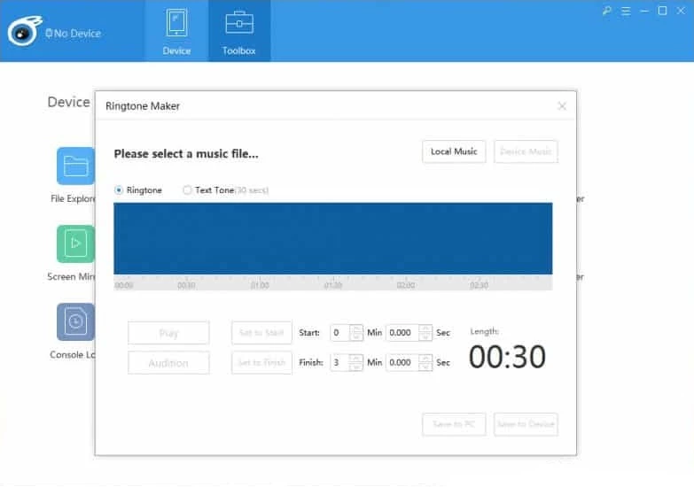Image resolution: width=694 pixels, height=487 pixels.
Task: Open the Console Log icon
Action: click(x=75, y=322)
